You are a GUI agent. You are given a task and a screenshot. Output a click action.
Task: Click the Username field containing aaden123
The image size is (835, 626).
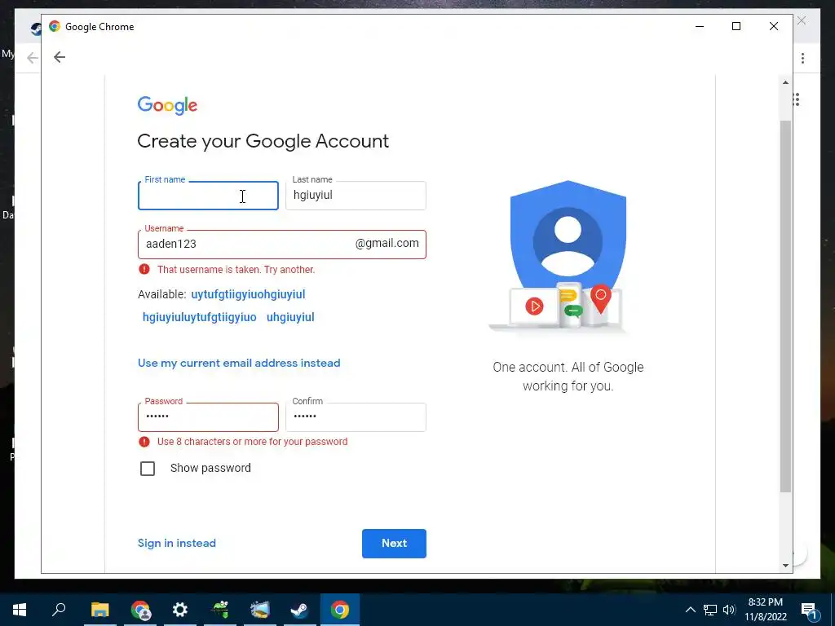pyautogui.click(x=281, y=245)
